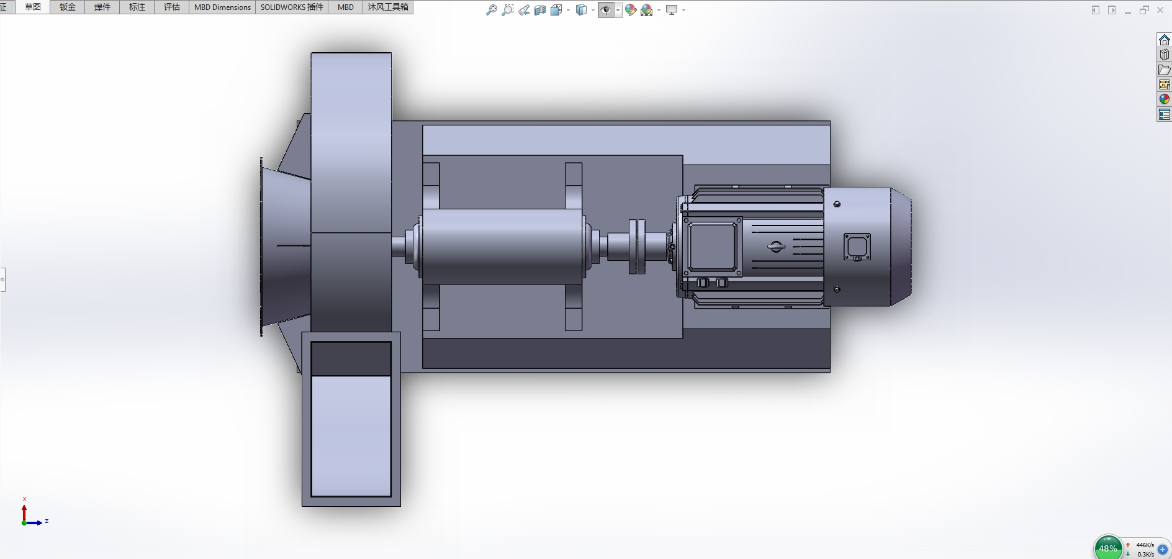The image size is (1172, 559).
Task: Click green 48% memory ball widget
Action: 1108,548
